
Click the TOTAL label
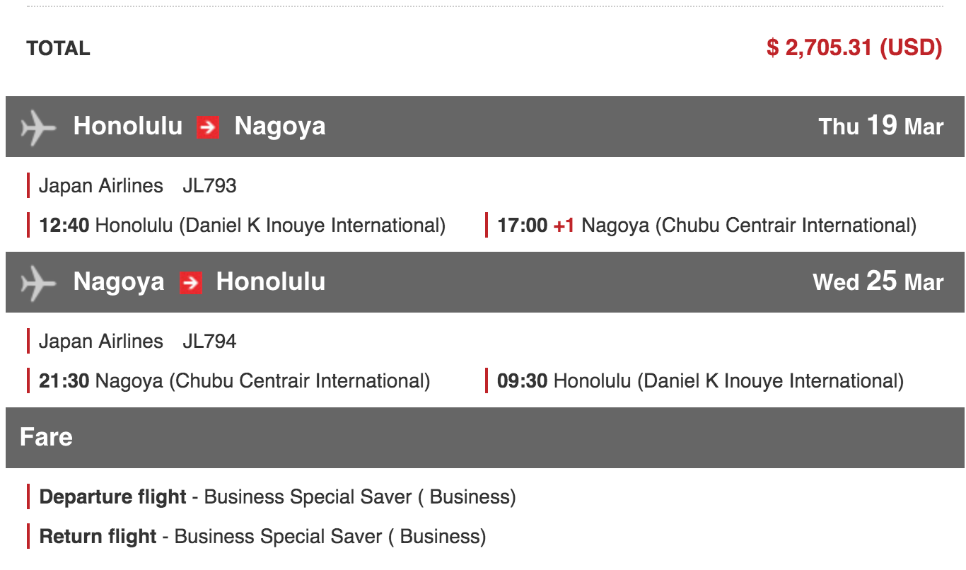[x=58, y=49]
